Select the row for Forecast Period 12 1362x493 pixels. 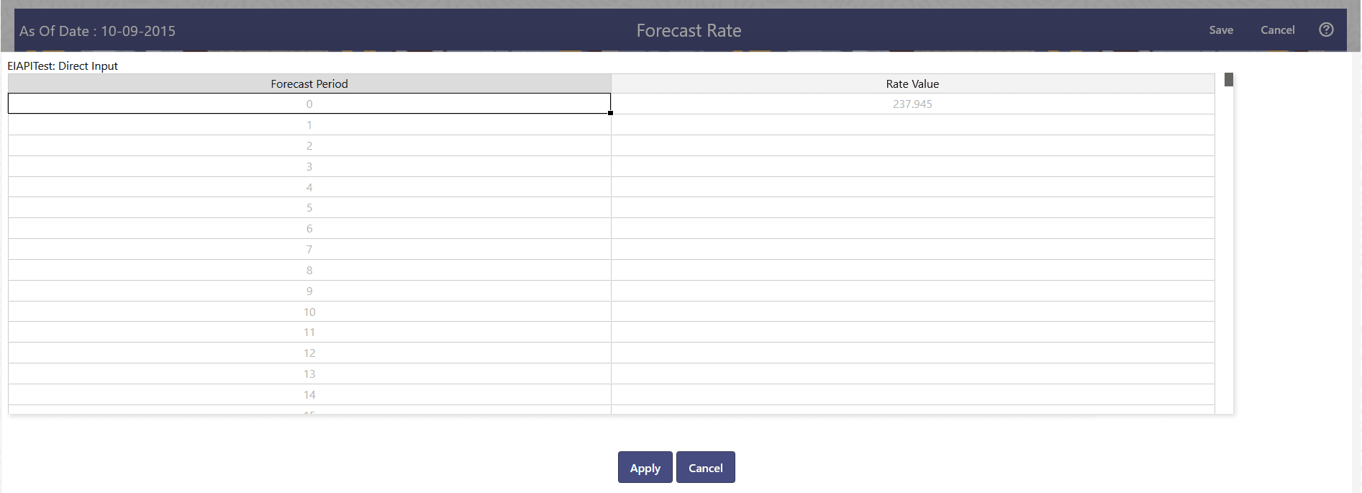[309, 353]
